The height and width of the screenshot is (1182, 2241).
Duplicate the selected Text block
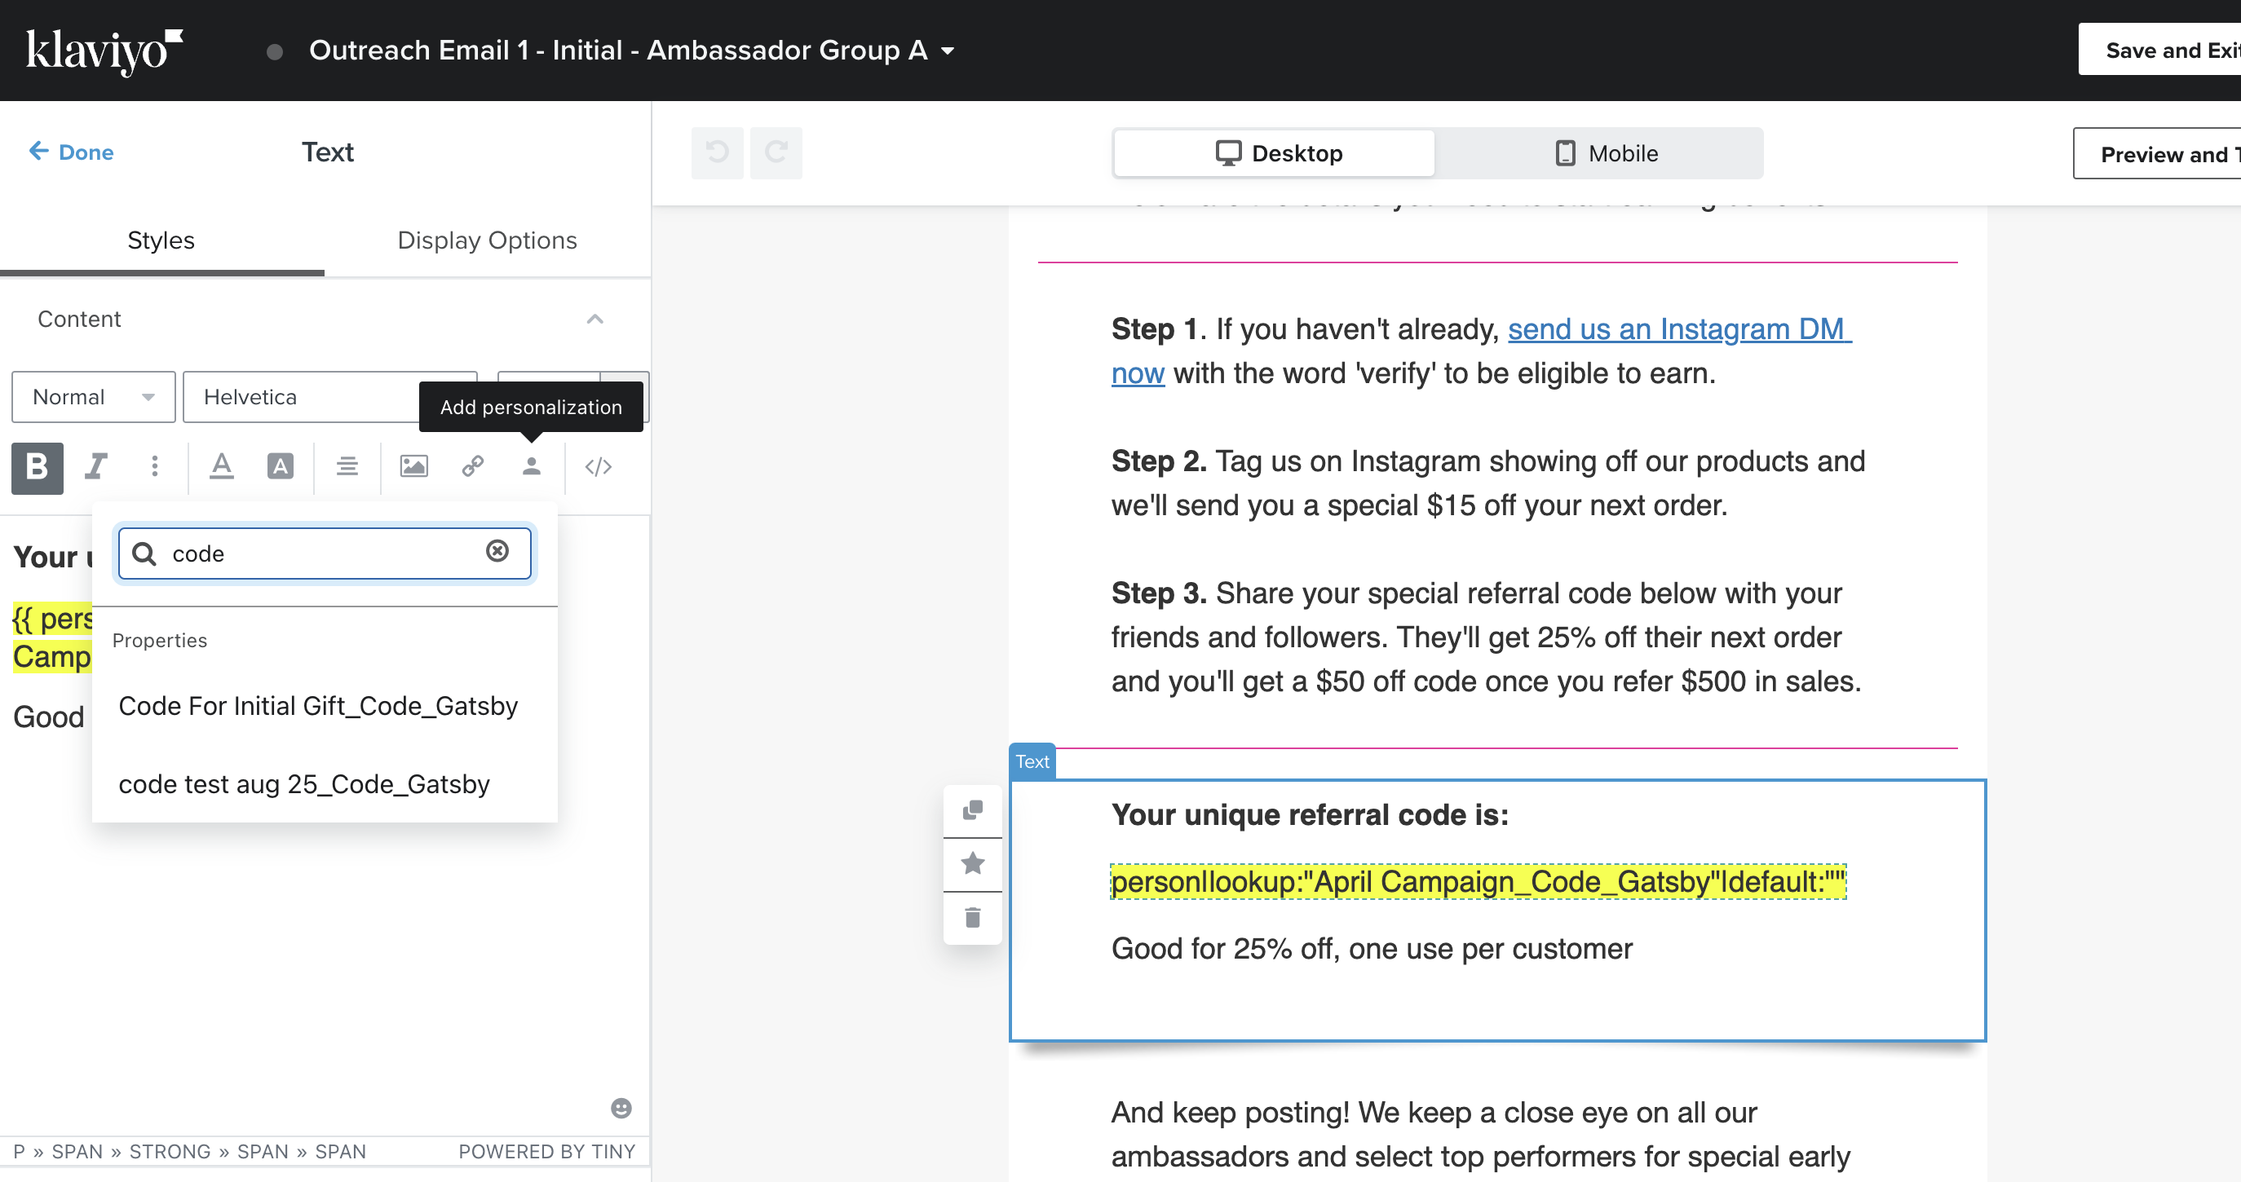pyautogui.click(x=973, y=810)
